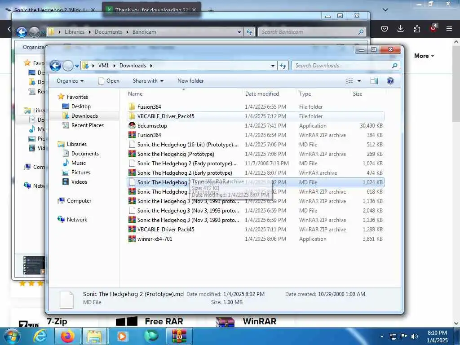Toggle the preview pane button
Image resolution: width=460 pixels, height=345 pixels.
pos(374,81)
